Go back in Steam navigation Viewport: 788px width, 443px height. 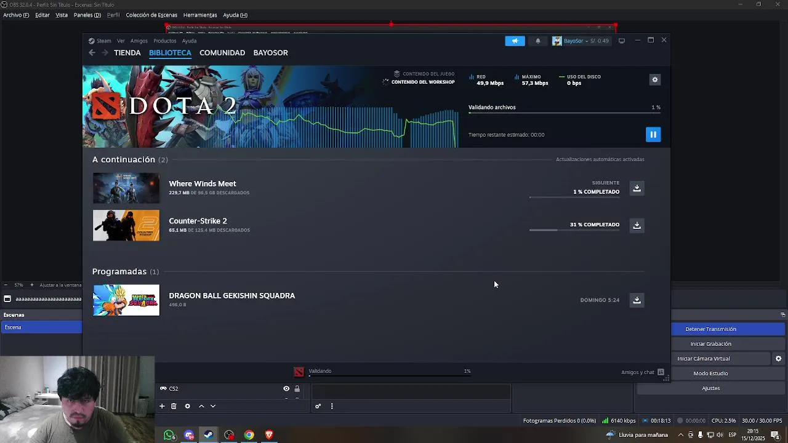click(x=92, y=53)
